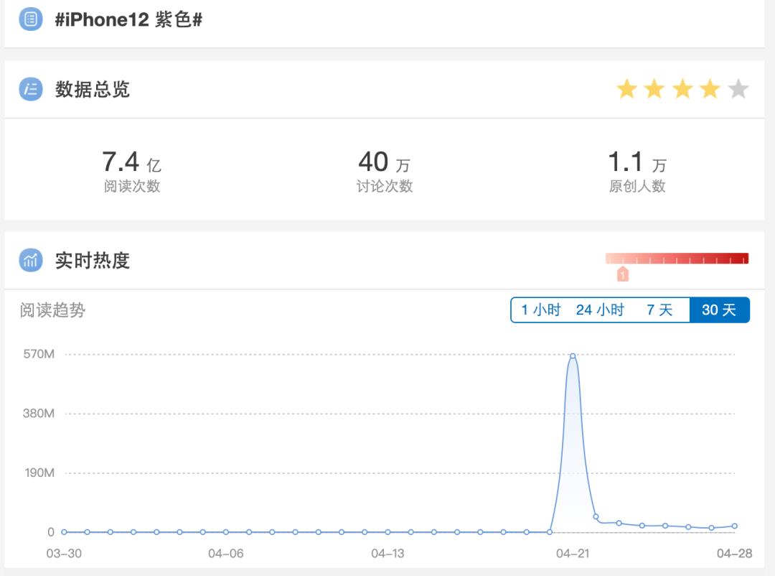Click the topic list icon beside #iPhone12 紫色#
Screen dimensions: 775x576
(31, 19)
